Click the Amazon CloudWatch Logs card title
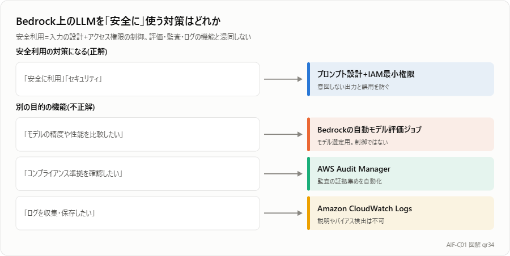510x256 pixels. [364, 208]
